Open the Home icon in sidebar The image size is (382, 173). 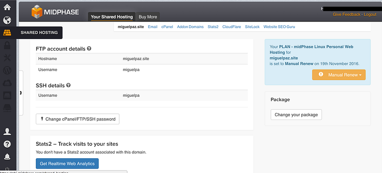click(x=7, y=7)
